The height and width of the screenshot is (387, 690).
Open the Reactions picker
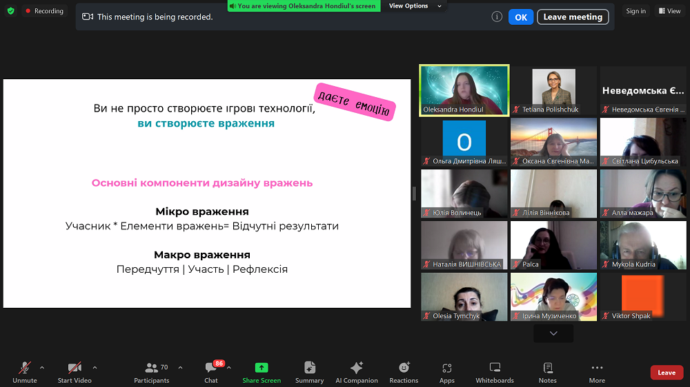tap(404, 368)
